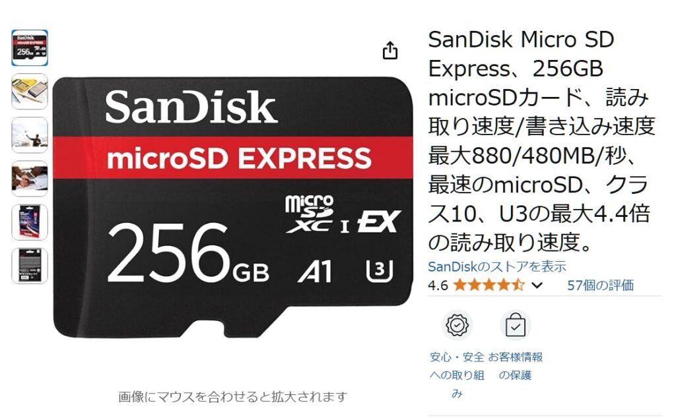The height and width of the screenshot is (418, 676).
Task: Click the share icon above product image
Action: 390,51
